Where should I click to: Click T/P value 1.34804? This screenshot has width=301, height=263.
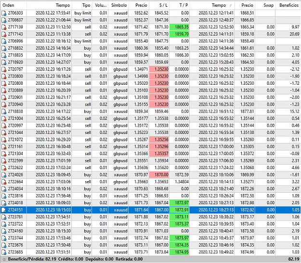182,182
